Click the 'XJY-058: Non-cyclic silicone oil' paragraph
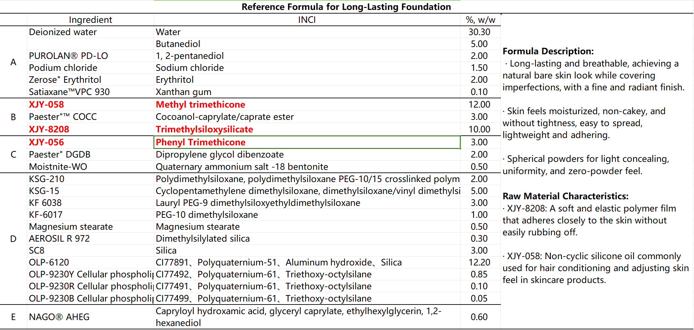The width and height of the screenshot is (694, 330). click(596, 268)
